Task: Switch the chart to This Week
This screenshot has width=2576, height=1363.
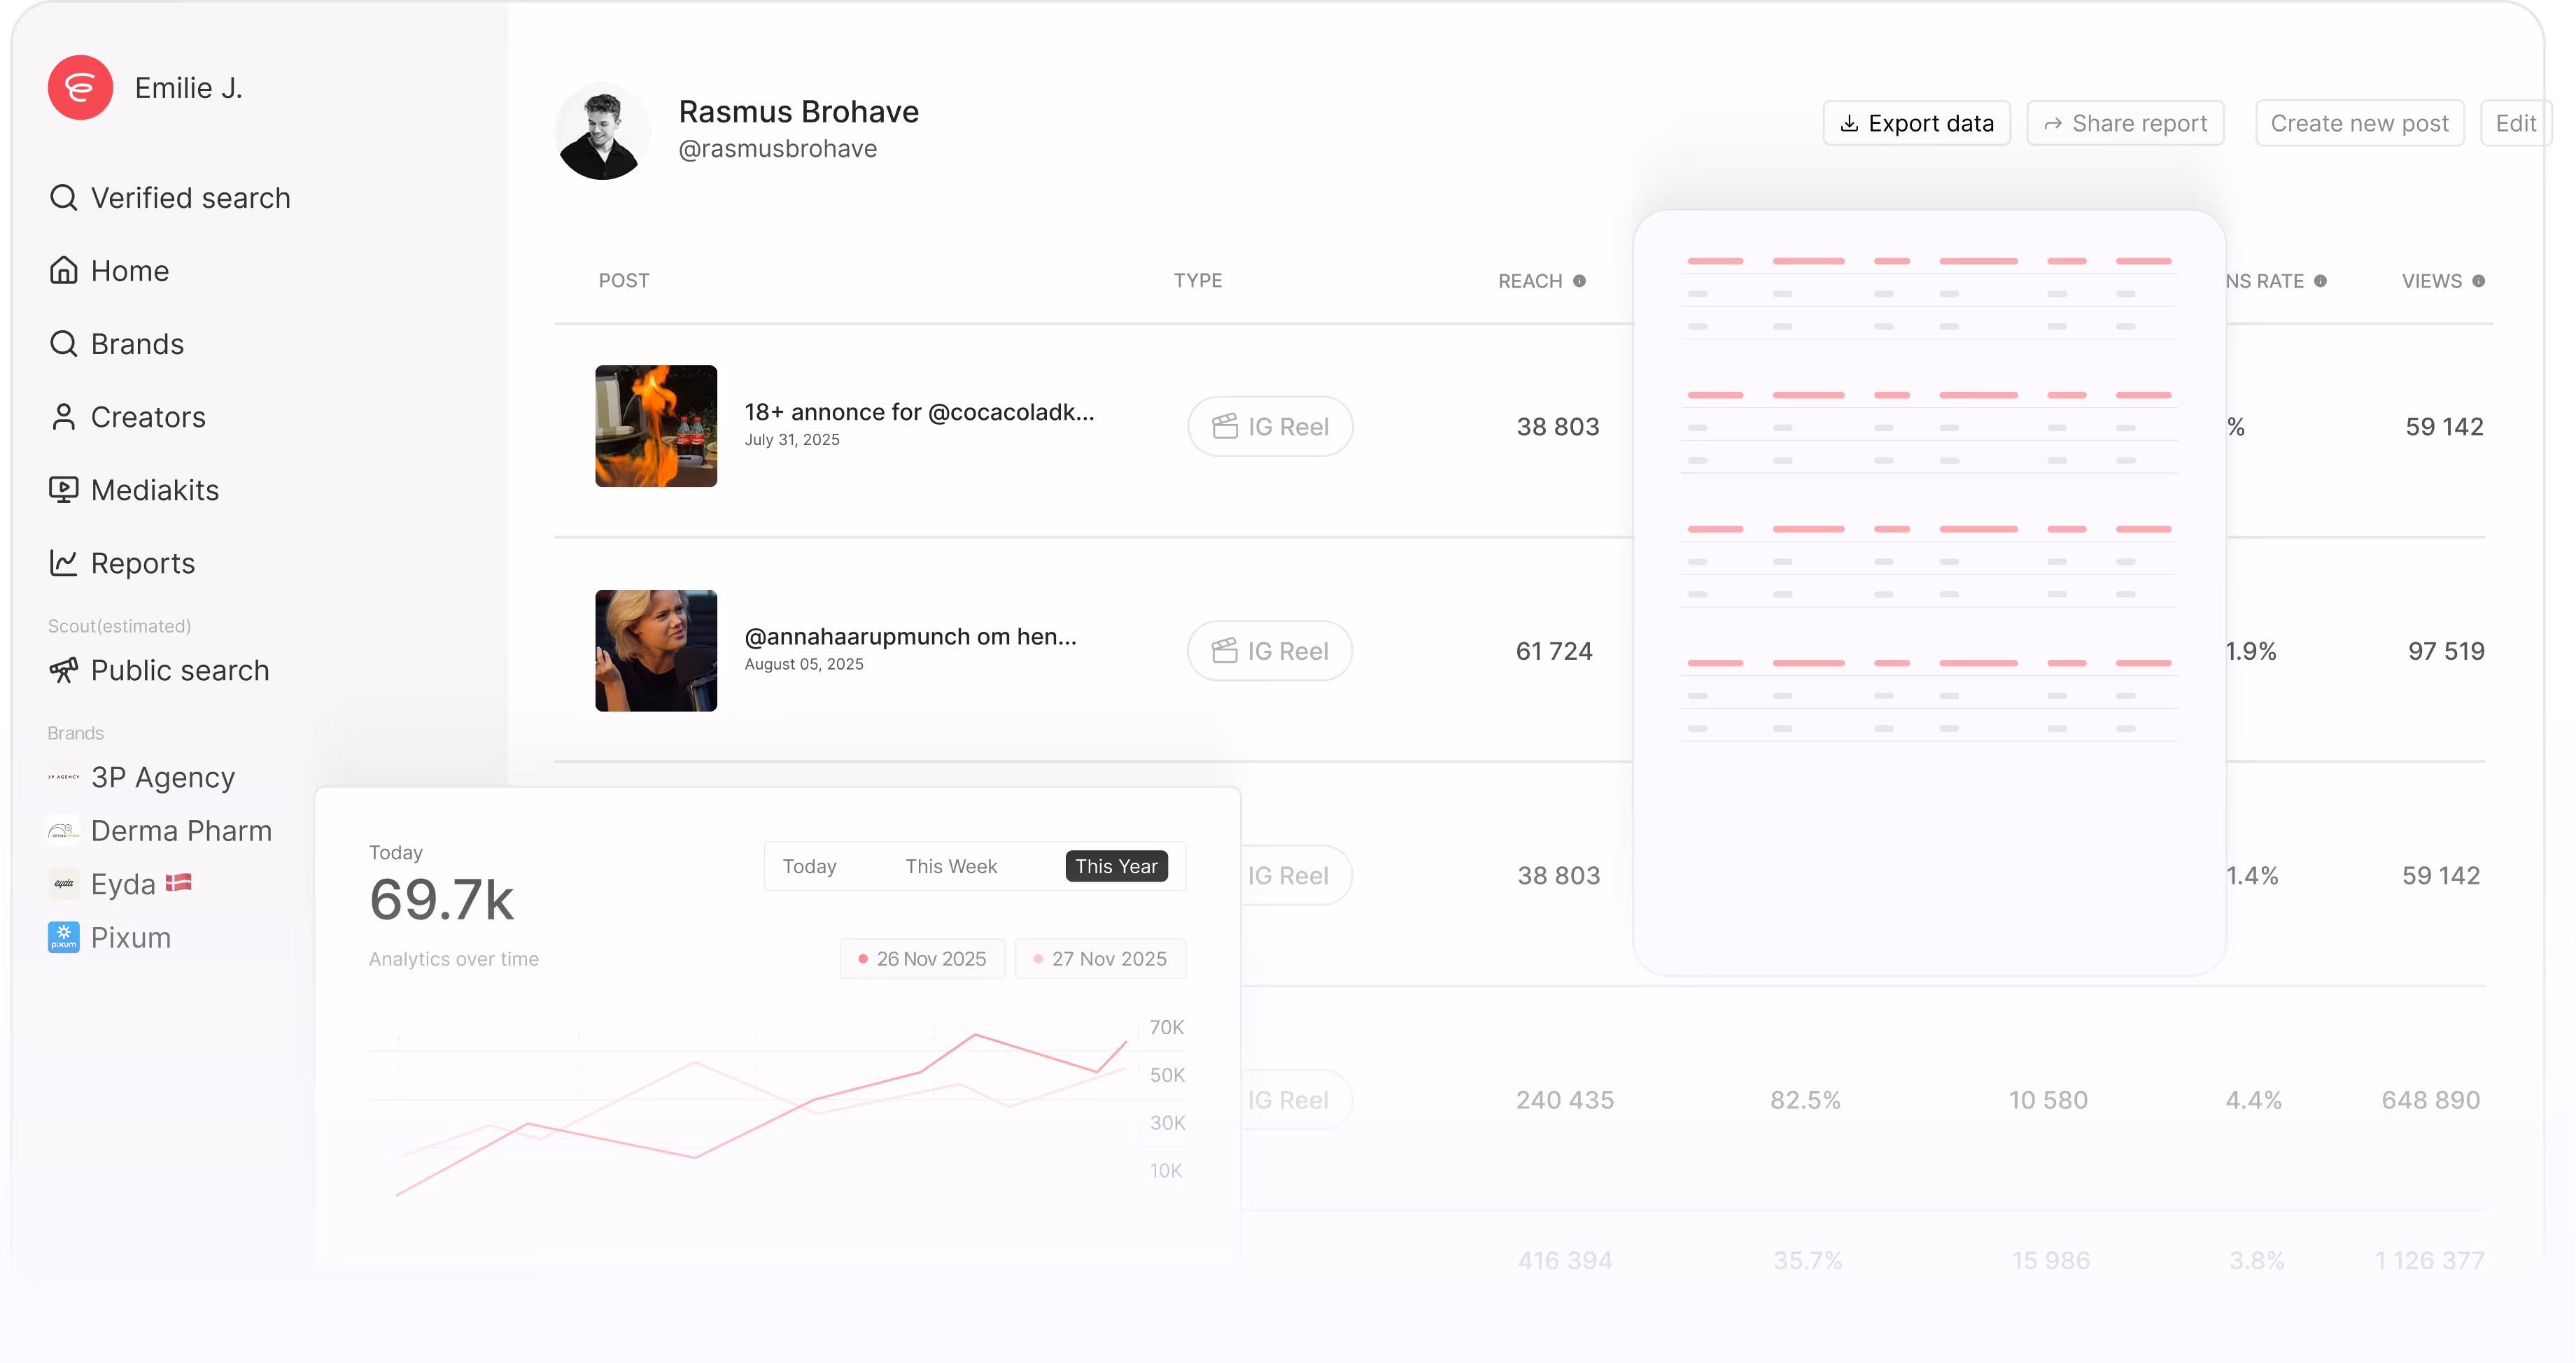Action: point(951,866)
